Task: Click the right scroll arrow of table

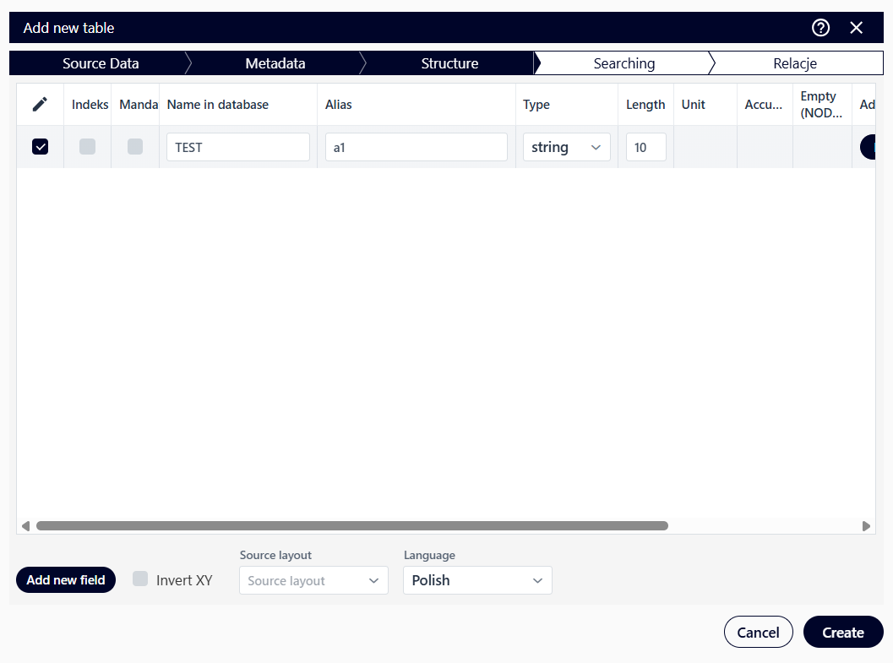Action: 866,525
